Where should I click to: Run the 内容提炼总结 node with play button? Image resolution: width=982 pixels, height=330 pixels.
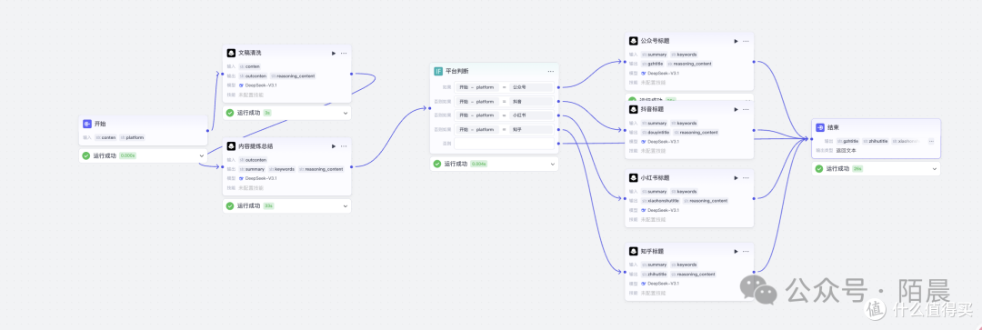pos(334,145)
